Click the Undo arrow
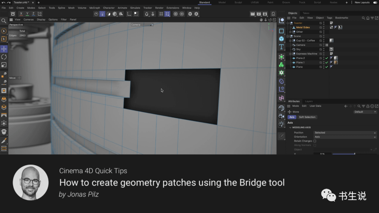Image resolution: width=379 pixels, height=213 pixels. coord(3,2)
